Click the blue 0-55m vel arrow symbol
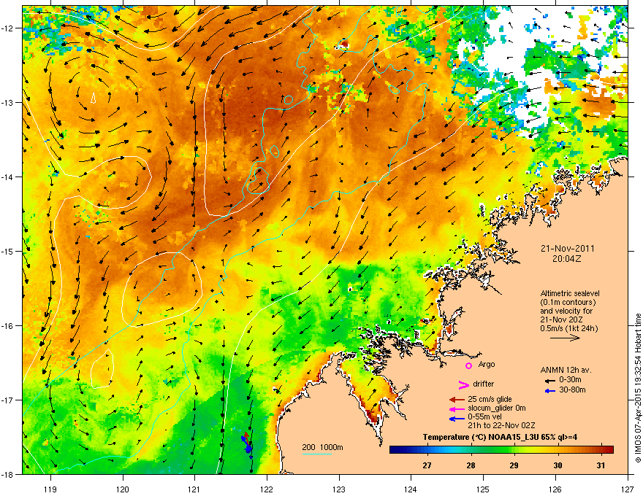643x496 pixels. [x=457, y=419]
